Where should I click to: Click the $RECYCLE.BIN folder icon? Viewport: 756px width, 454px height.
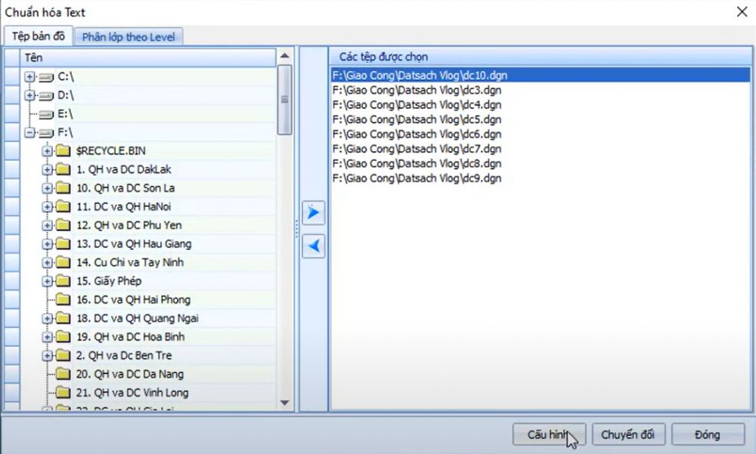coord(64,150)
